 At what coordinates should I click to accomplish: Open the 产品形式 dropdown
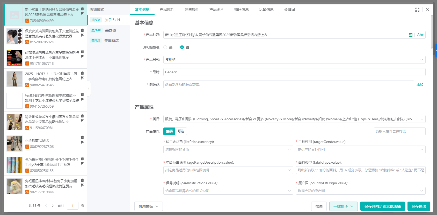294,60
